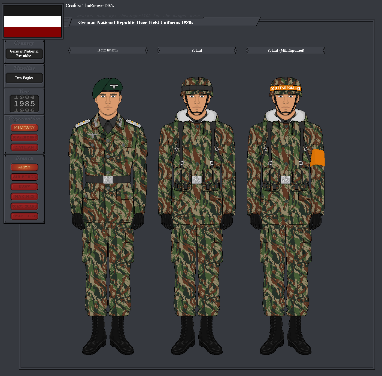Select the plain Soldat label
Screen dimensions: 382x376
pyautogui.click(x=197, y=50)
